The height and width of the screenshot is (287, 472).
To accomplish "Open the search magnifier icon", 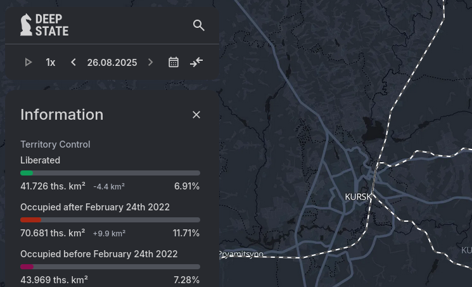I will click(199, 25).
